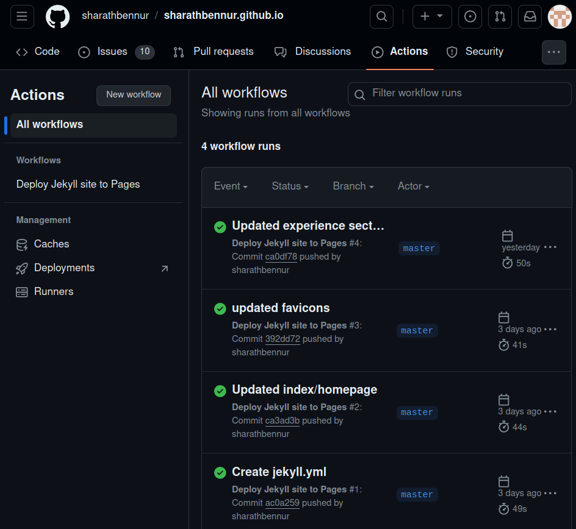576x529 pixels.
Task: Expand the Event filter dropdown
Action: click(231, 186)
